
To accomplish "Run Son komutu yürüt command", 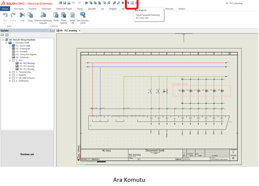I will [x=83, y=15].
